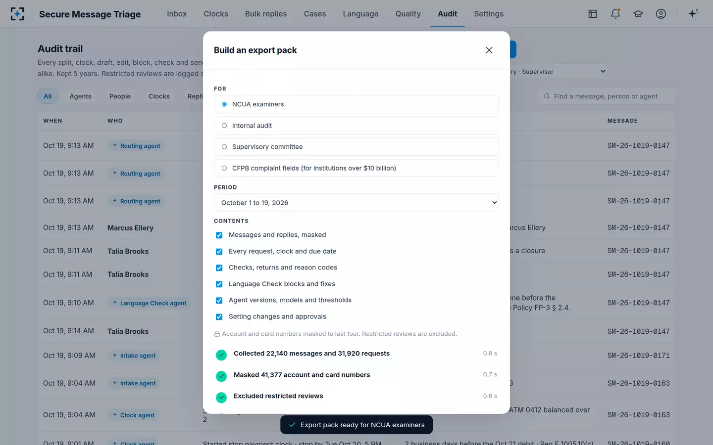Toggle Language Check blocks and fixes checkbox
The image size is (713, 445).
219,284
